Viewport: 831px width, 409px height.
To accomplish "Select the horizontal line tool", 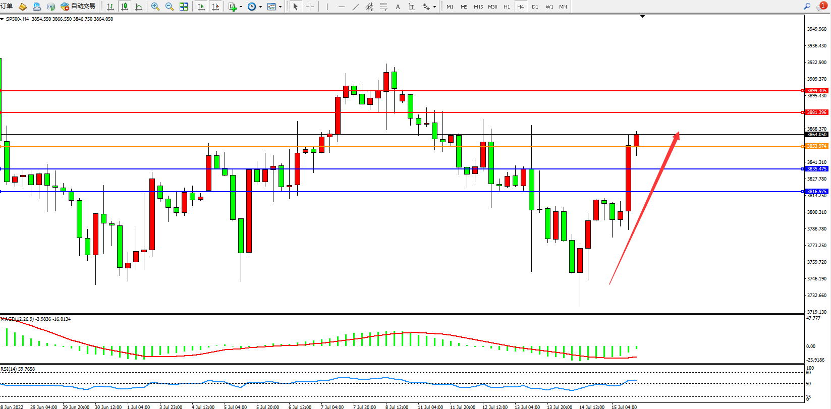I will coord(342,7).
